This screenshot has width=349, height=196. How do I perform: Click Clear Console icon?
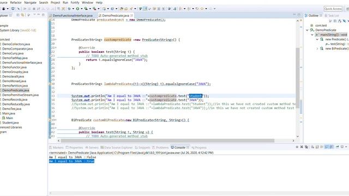pyautogui.click(x=312, y=147)
